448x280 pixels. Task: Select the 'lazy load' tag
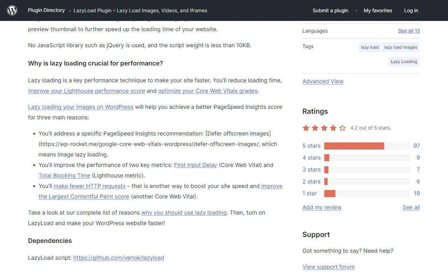click(370, 47)
